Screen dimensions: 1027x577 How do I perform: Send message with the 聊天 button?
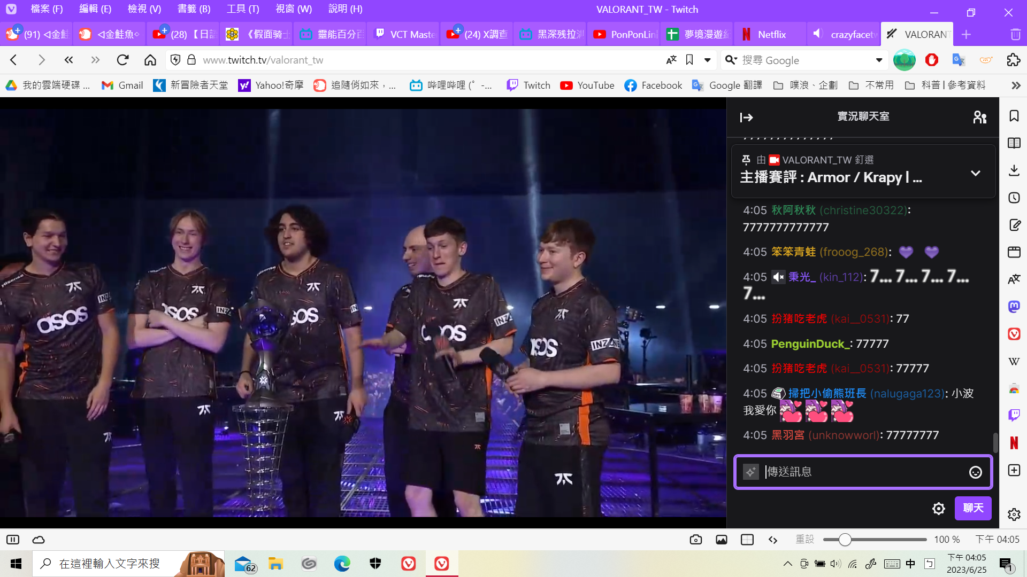coord(973,508)
